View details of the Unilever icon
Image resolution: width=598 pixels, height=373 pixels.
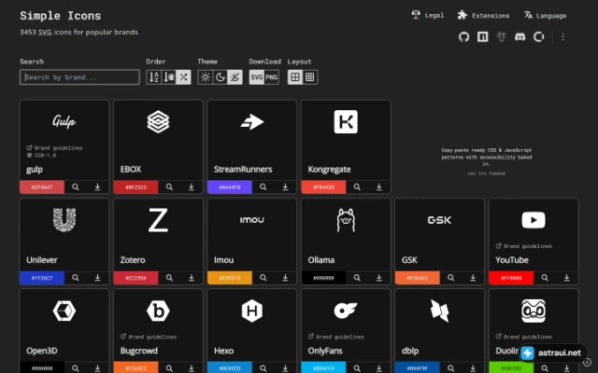point(76,278)
